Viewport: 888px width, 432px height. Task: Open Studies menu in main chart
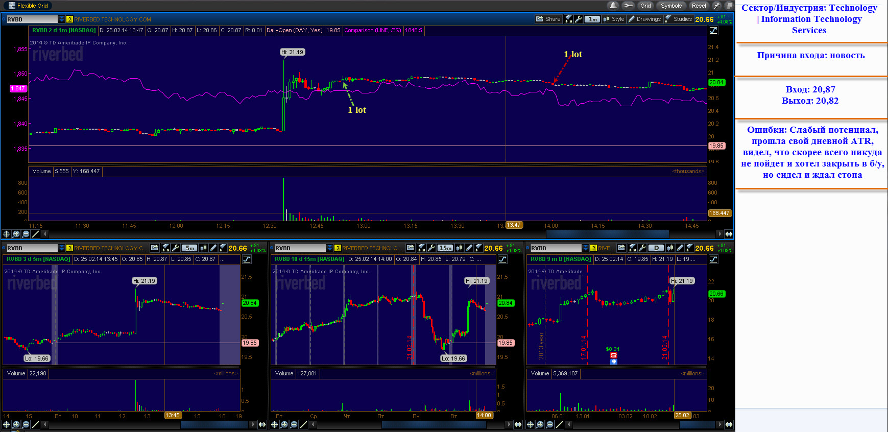click(679, 19)
